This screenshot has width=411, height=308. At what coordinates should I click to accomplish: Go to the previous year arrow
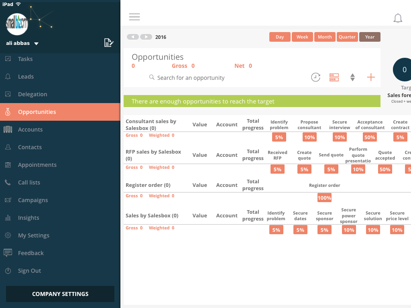pyautogui.click(x=133, y=37)
